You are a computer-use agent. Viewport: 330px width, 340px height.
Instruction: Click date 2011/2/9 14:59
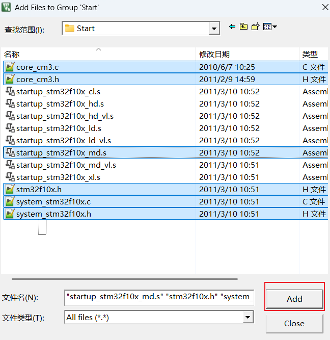pos(227,80)
